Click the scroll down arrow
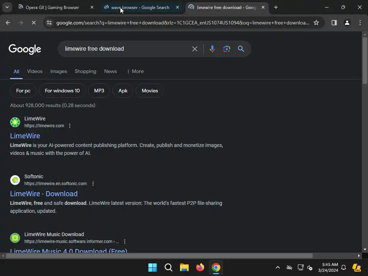Viewport: 368px width, 276px height. 365,249
